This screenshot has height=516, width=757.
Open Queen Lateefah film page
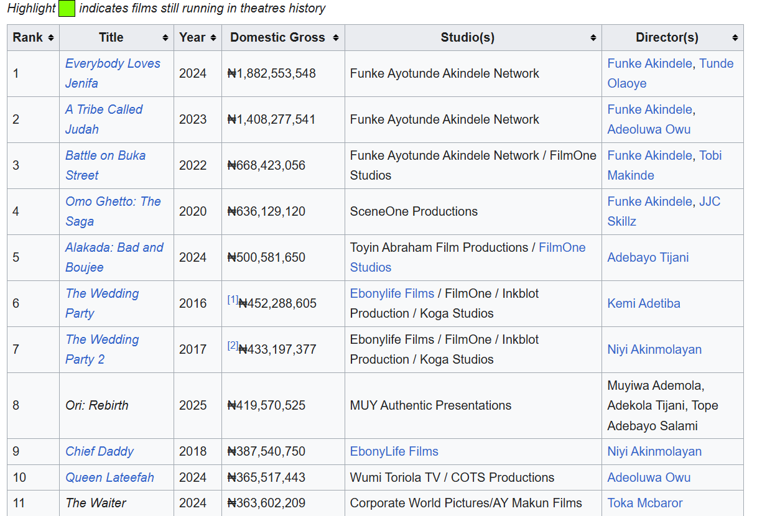point(109,477)
